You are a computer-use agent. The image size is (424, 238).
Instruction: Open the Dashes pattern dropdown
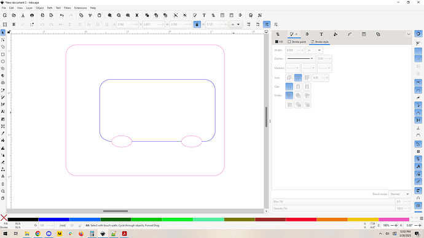[300, 58]
